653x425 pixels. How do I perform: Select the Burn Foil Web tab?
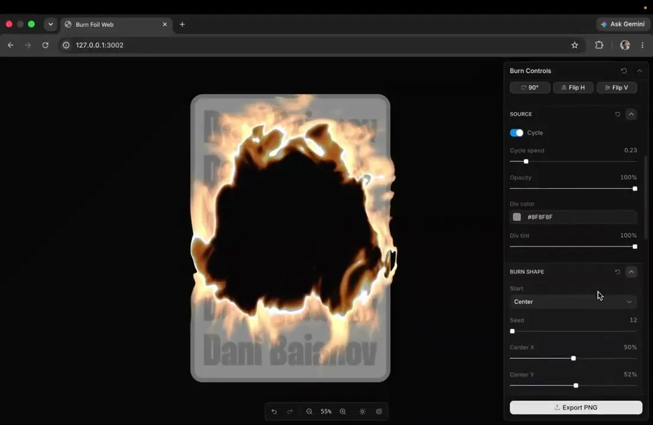tap(117, 25)
